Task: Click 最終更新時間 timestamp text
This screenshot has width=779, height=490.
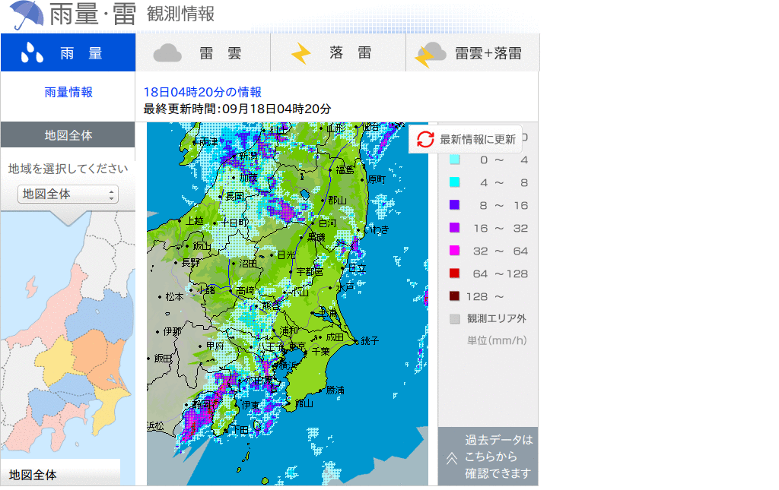Action: tap(237, 109)
